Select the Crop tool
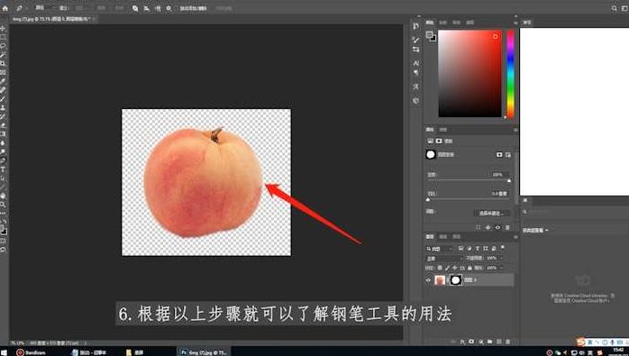Image resolution: width=629 pixels, height=356 pixels. [4, 63]
